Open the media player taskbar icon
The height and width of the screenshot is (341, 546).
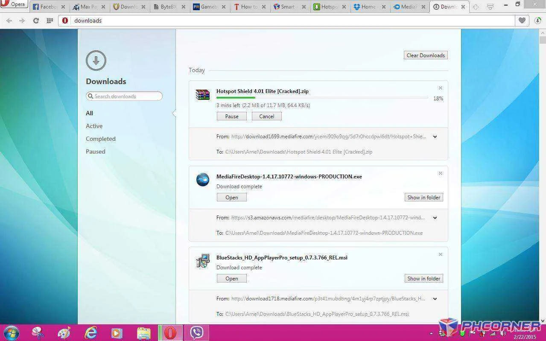[x=117, y=333]
